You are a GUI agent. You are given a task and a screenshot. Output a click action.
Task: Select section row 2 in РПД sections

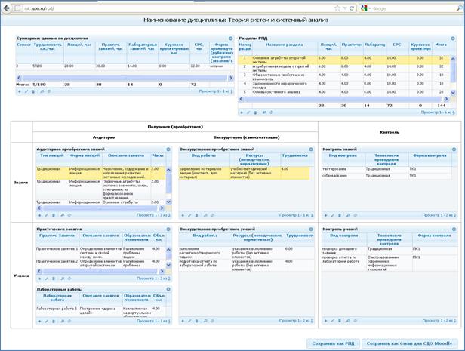(x=344, y=69)
